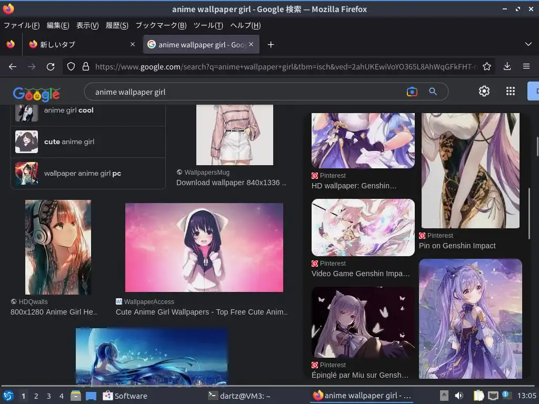Search by image with the camera icon
Viewport: 539px width, 404px height.
point(412,92)
